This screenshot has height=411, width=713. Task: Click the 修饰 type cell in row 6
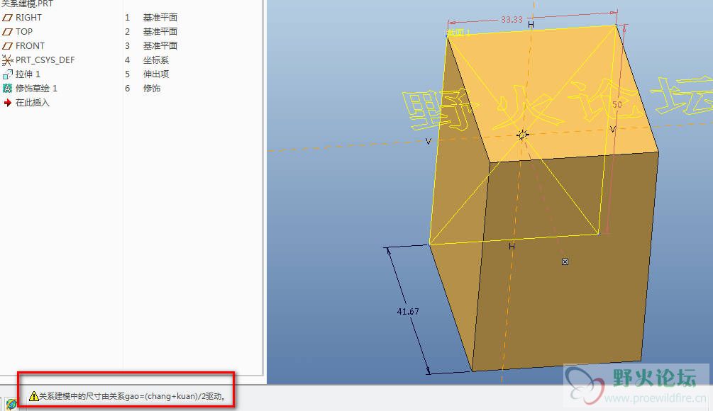(x=152, y=88)
